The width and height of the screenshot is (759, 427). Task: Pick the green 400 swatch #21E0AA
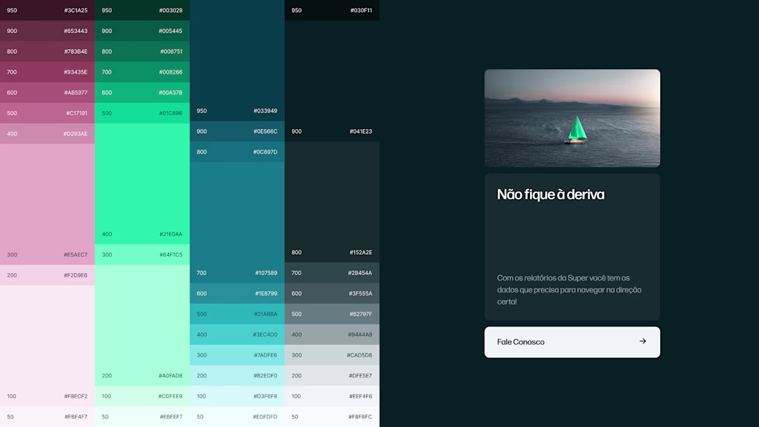coord(142,184)
